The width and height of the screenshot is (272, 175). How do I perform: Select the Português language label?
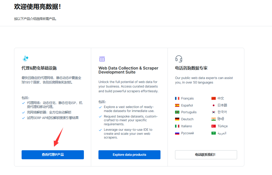[x=189, y=112]
